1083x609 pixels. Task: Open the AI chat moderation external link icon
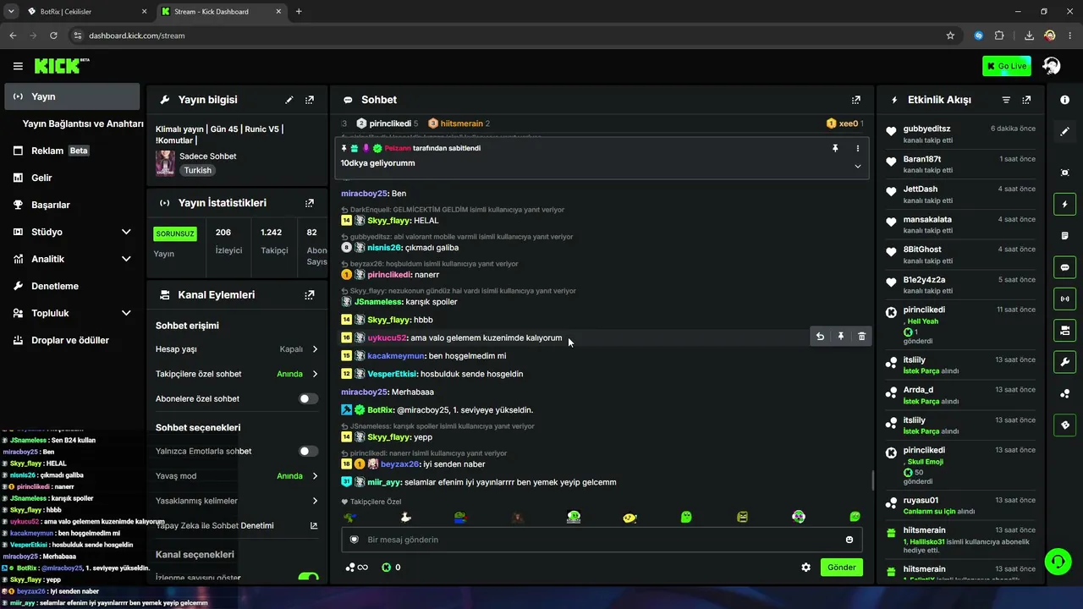[x=314, y=525]
